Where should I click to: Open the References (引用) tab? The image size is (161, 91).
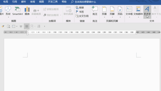(x=15, y=2)
